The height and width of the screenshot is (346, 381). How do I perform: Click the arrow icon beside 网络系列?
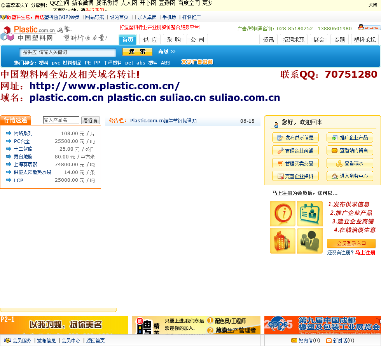coord(9,133)
